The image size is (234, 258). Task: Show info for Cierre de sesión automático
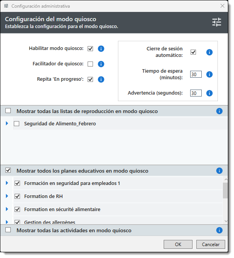209,52
